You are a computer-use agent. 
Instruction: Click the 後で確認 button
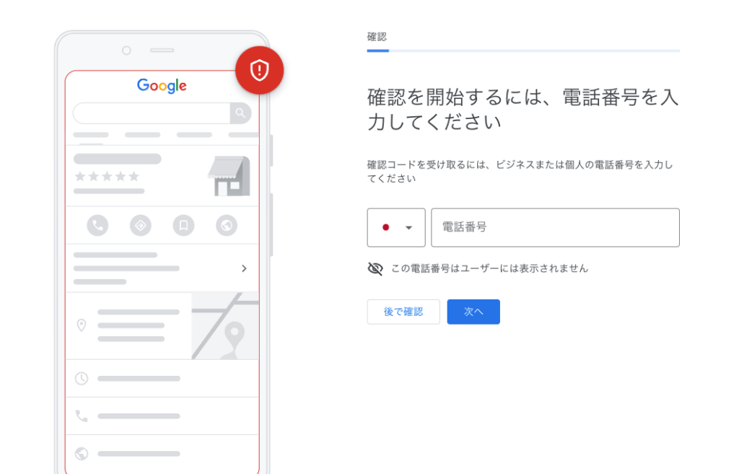(403, 312)
